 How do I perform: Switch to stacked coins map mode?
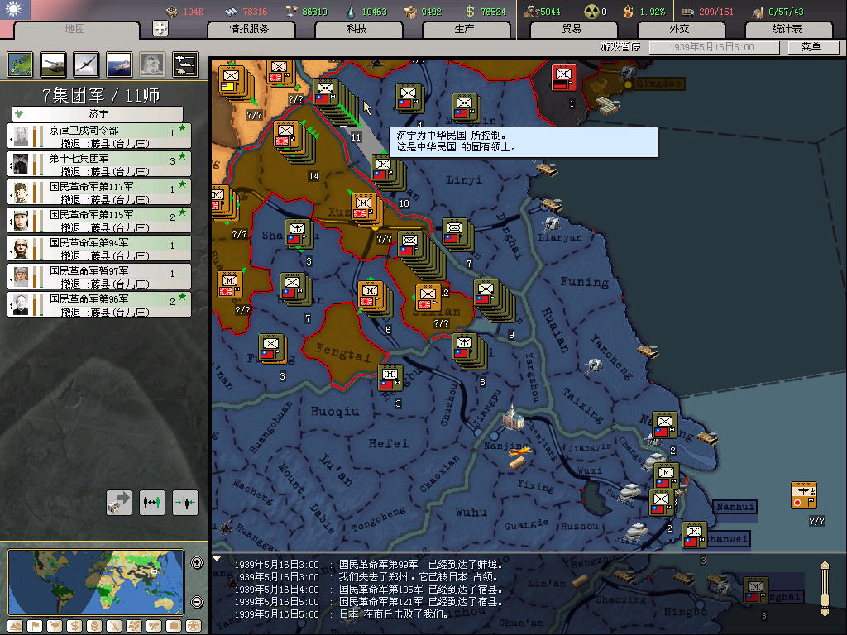[x=94, y=626]
